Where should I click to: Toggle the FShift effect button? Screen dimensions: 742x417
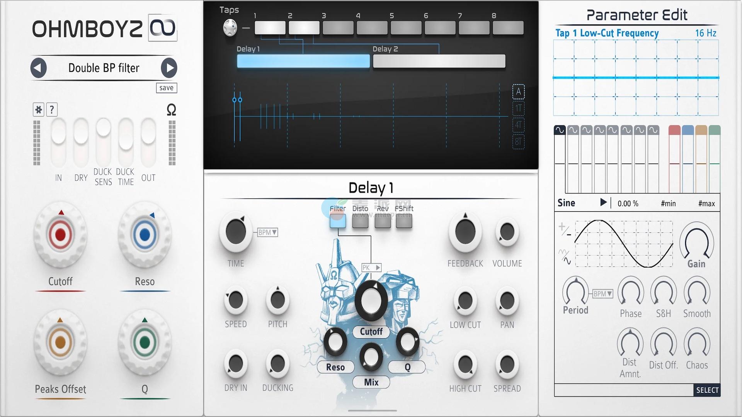404,221
